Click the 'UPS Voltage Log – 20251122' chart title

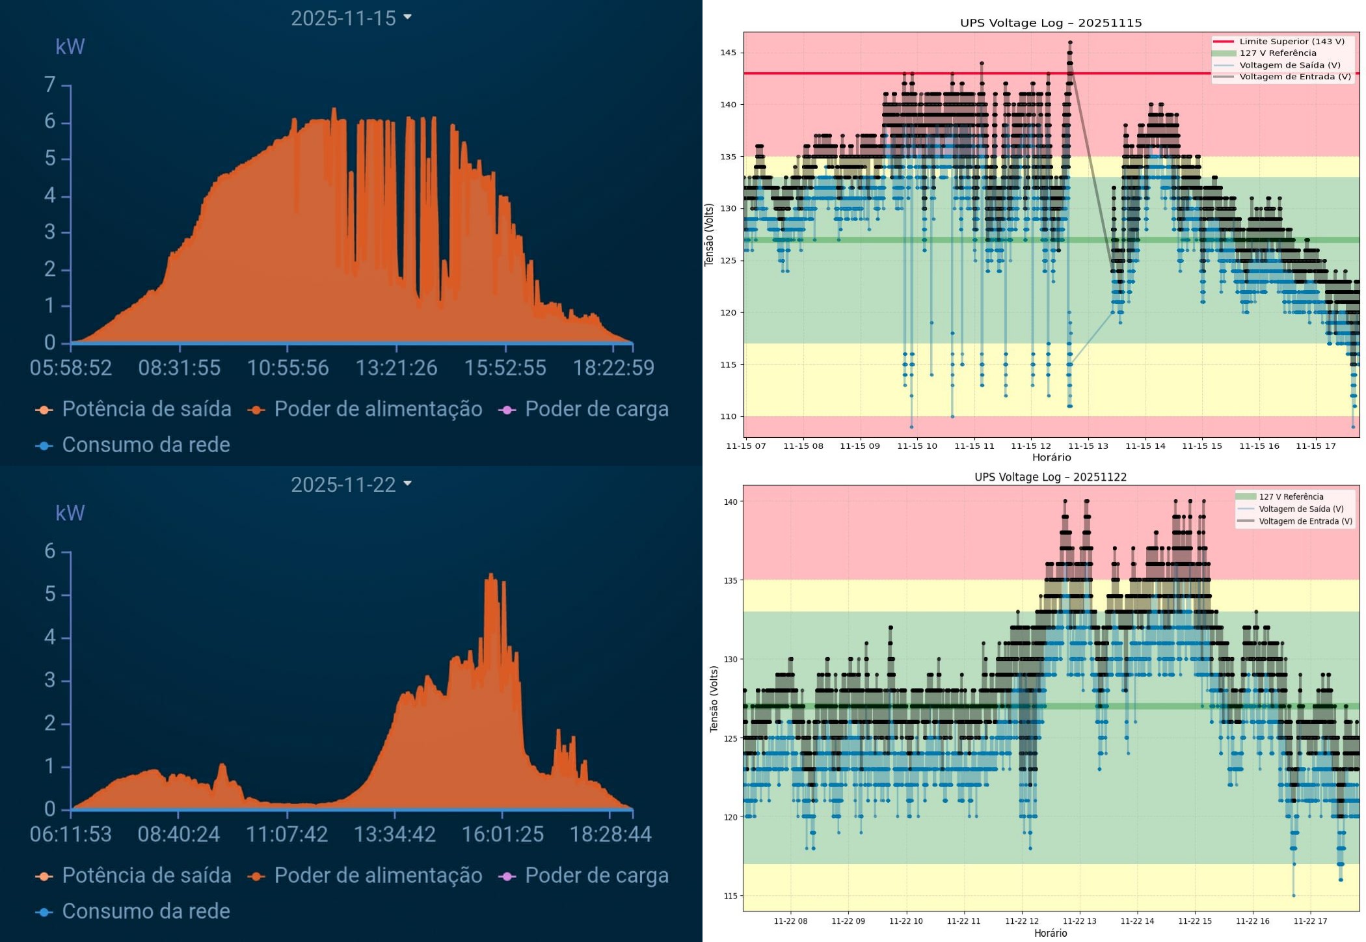(1050, 477)
